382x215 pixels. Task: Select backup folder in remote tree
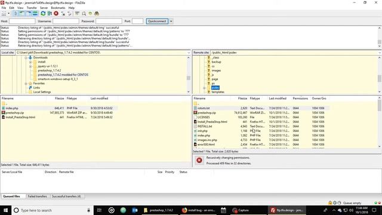coord(216,62)
